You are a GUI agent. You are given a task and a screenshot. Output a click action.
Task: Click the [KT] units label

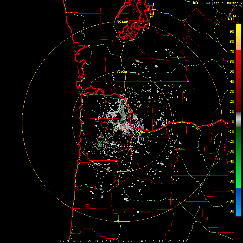point(231,19)
